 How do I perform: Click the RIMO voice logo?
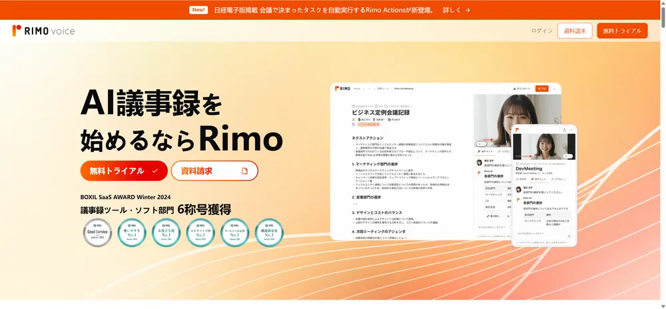click(43, 31)
